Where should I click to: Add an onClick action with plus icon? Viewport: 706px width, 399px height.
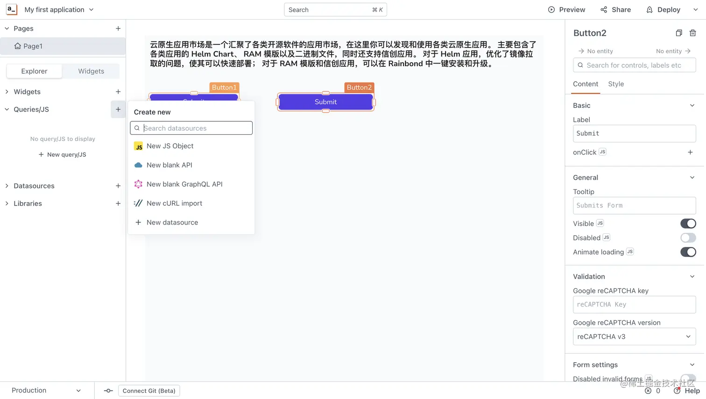690,152
